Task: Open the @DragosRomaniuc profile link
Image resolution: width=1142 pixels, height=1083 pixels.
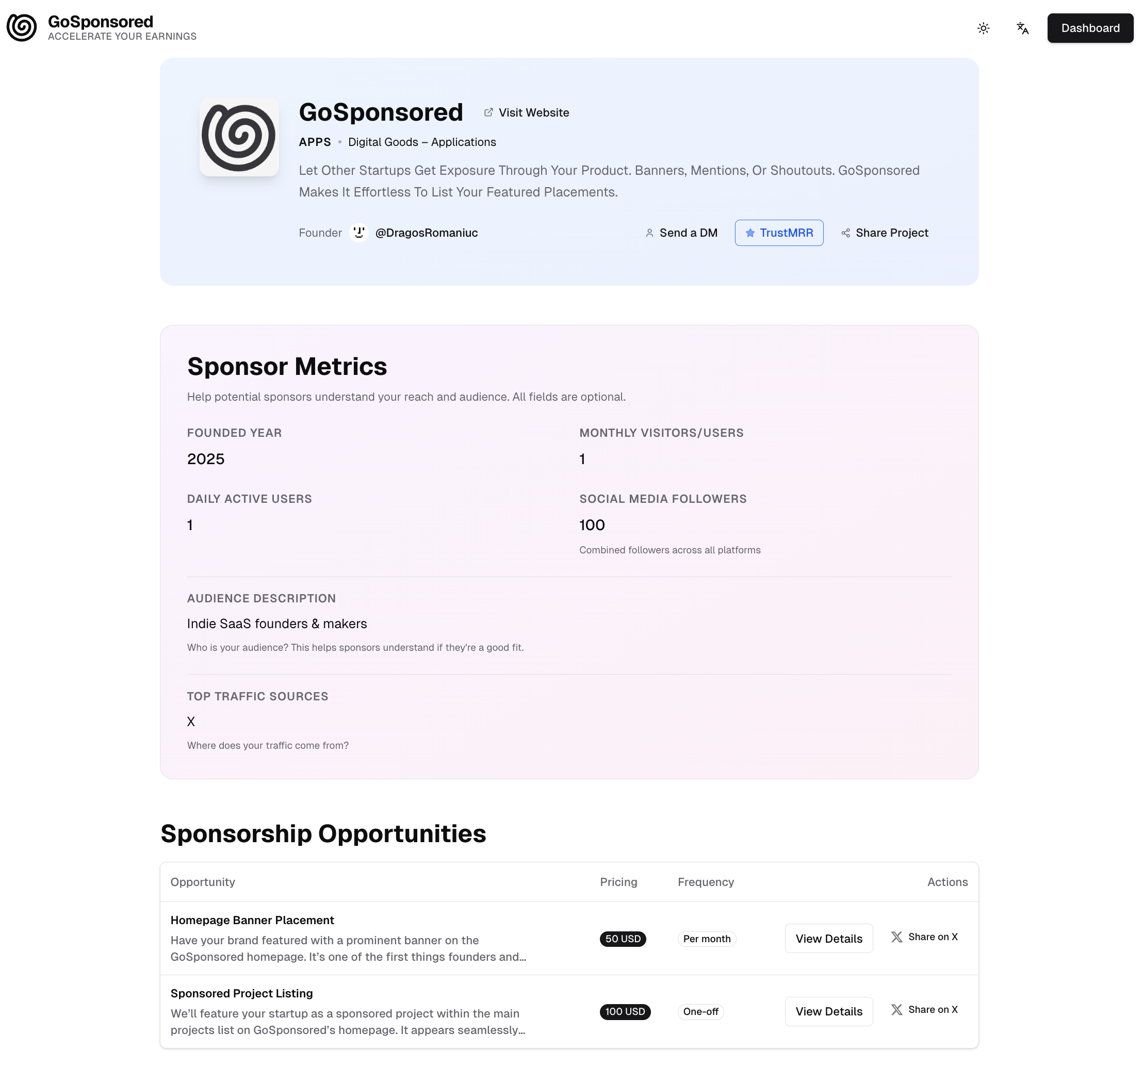Action: tap(427, 233)
